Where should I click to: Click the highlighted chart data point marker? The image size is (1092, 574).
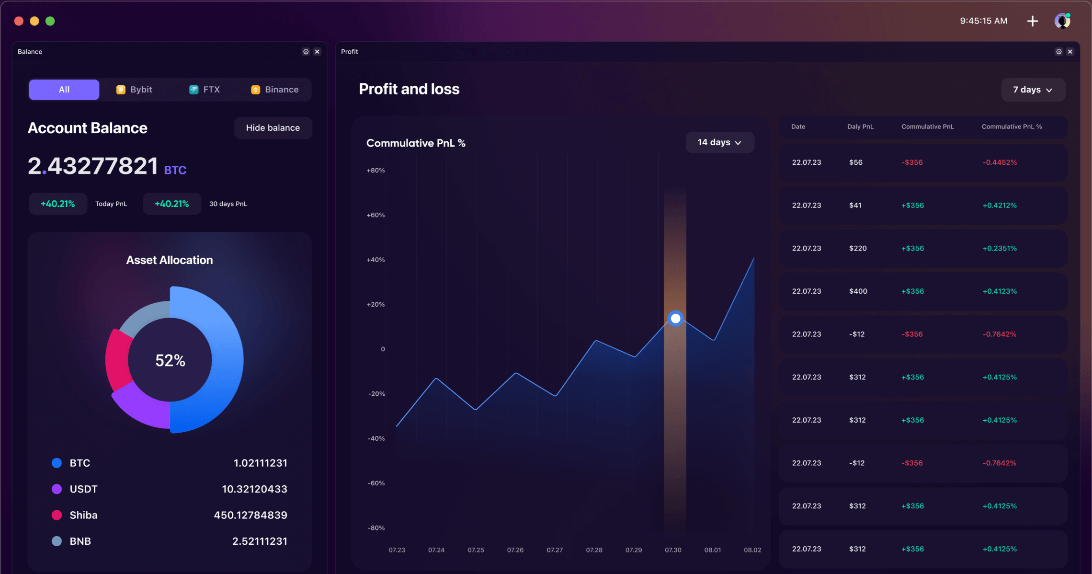coord(675,318)
